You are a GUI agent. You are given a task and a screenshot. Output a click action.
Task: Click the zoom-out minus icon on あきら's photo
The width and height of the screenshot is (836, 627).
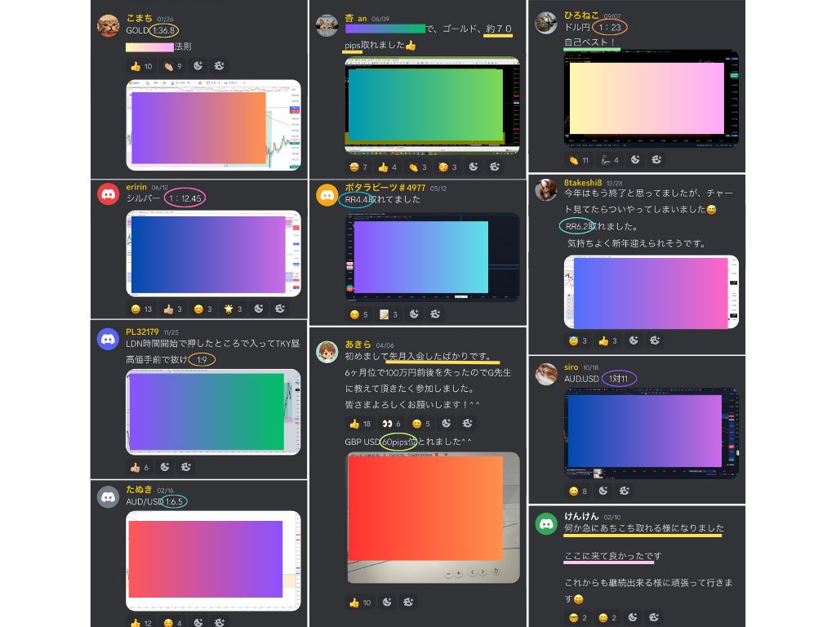tap(448, 572)
